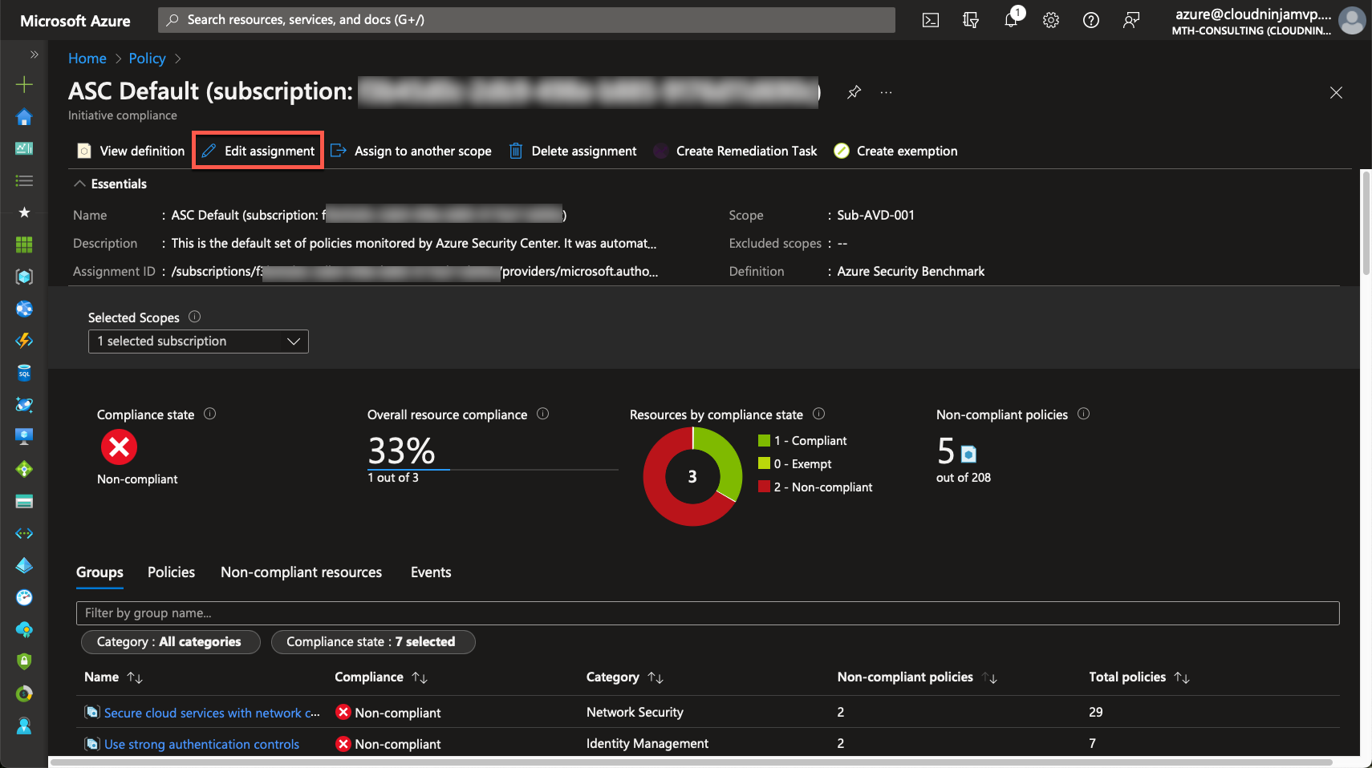Click Delete assignment button

pyautogui.click(x=573, y=151)
